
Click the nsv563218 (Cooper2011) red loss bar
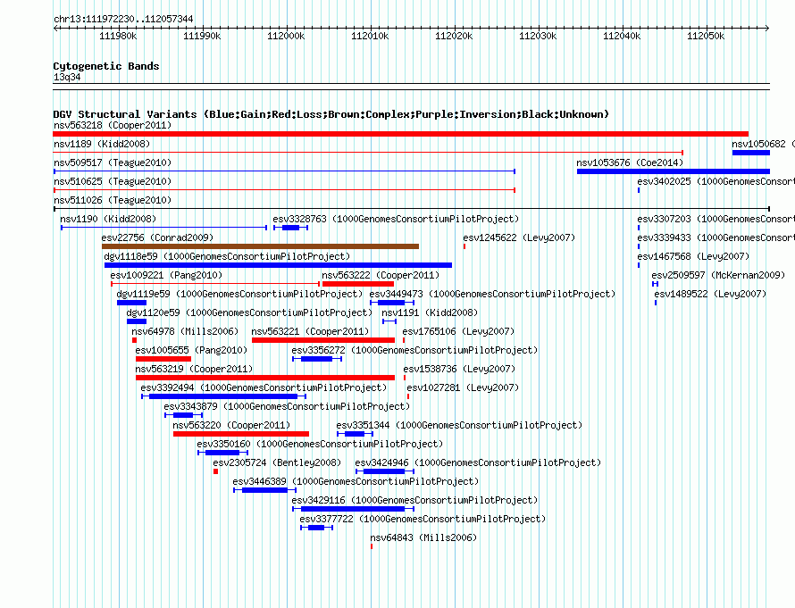coord(400,134)
